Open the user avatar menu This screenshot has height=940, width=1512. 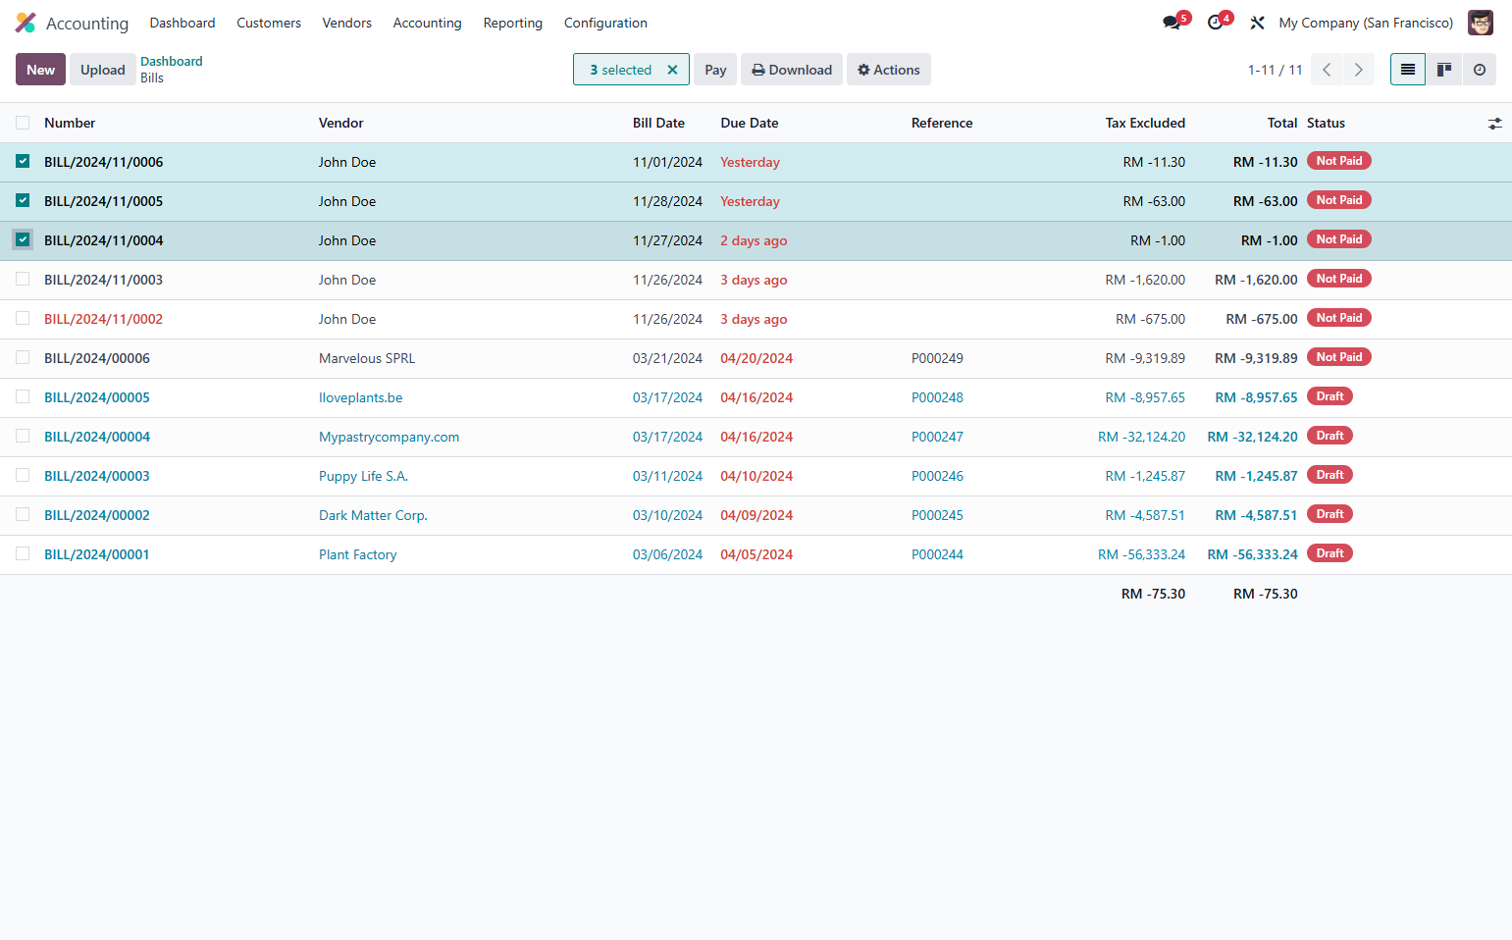click(x=1480, y=23)
